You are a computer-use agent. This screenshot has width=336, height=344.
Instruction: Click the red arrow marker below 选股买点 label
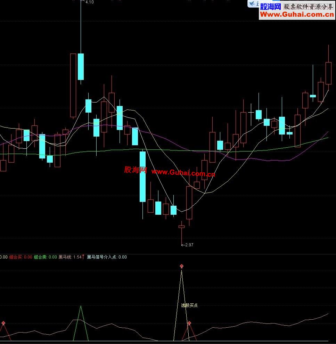[189, 323]
